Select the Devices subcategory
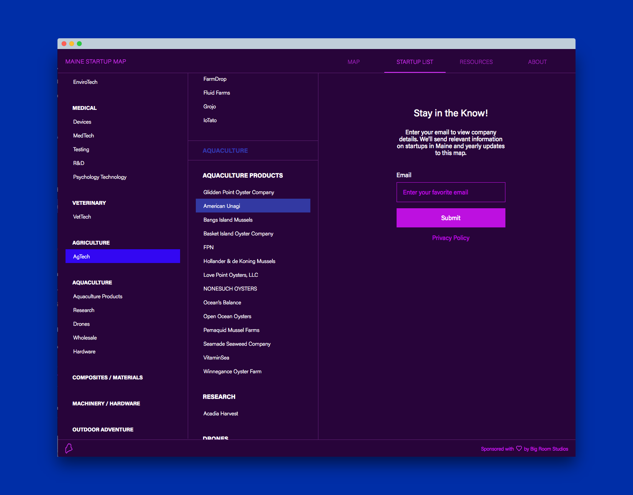Image resolution: width=633 pixels, height=495 pixels. 82,122
